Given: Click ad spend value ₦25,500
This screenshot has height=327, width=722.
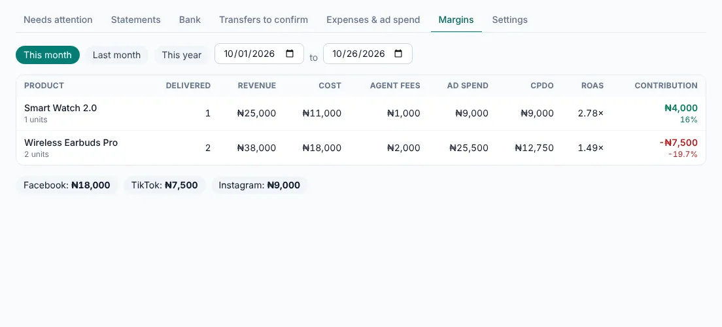Looking at the screenshot, I should point(469,148).
